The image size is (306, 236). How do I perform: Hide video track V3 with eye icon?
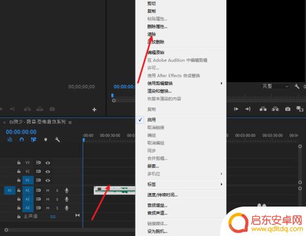(x=48, y=163)
